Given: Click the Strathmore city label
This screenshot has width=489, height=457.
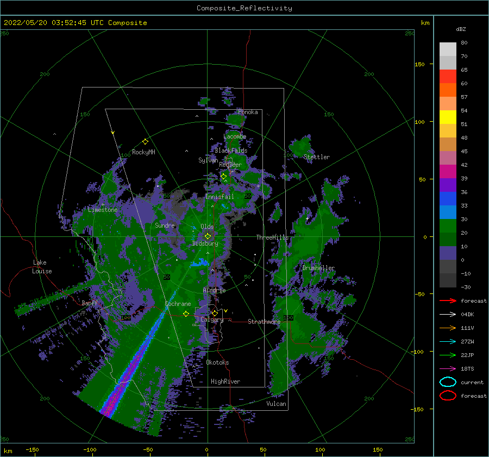Looking at the screenshot, I should coord(264,322).
